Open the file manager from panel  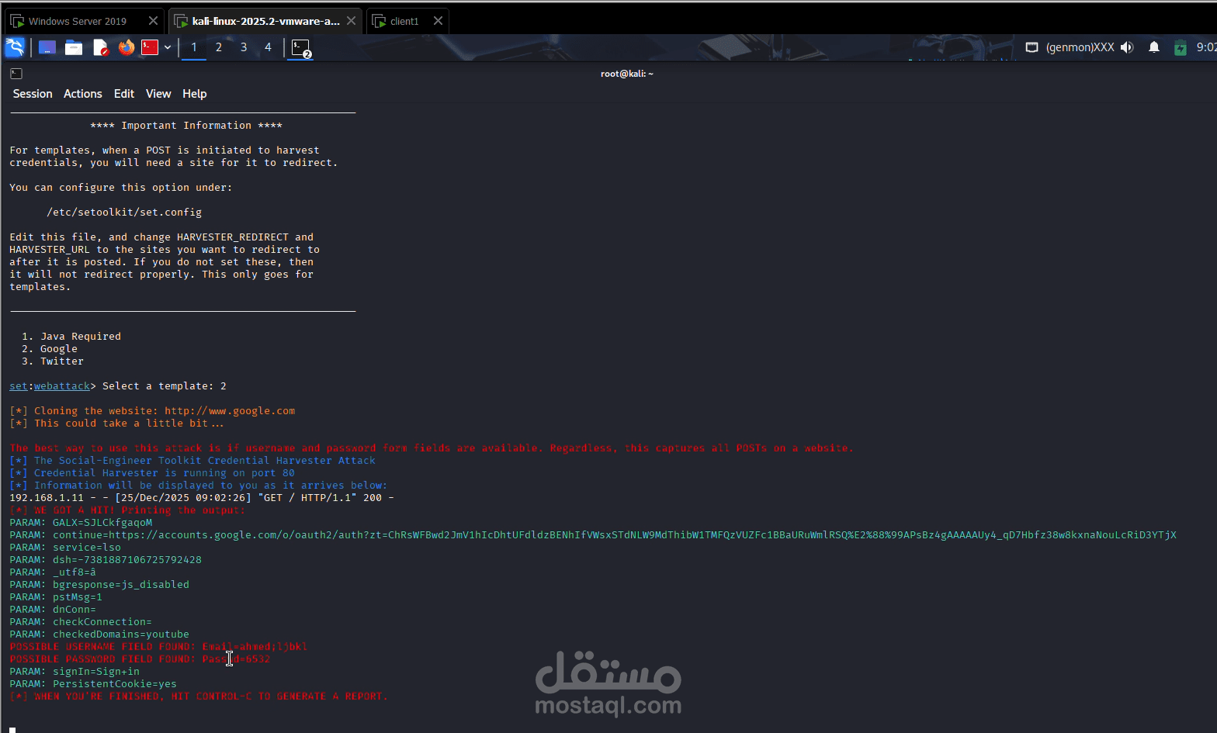click(74, 47)
